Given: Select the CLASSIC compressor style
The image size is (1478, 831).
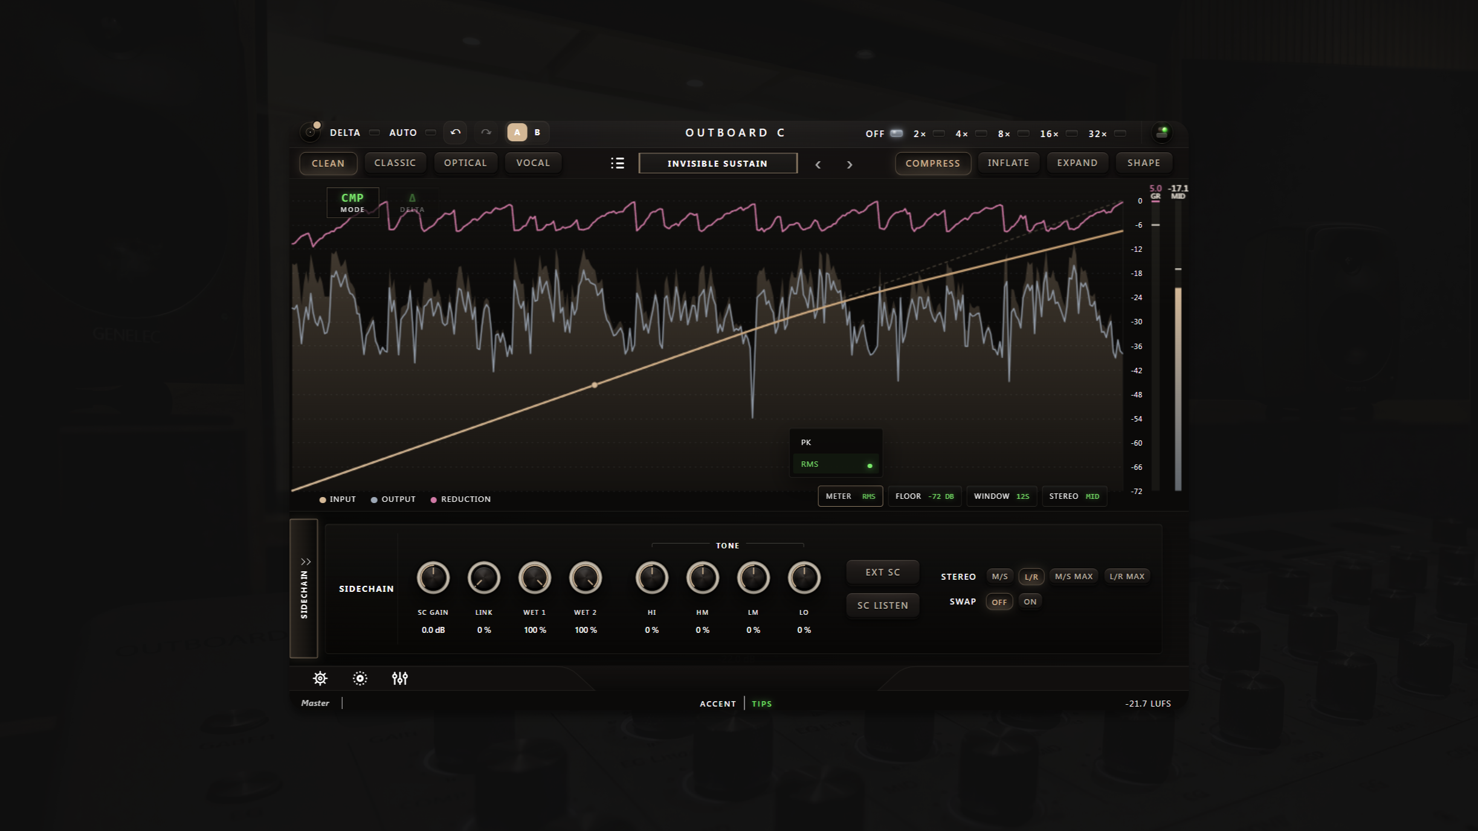Looking at the screenshot, I should 395,163.
